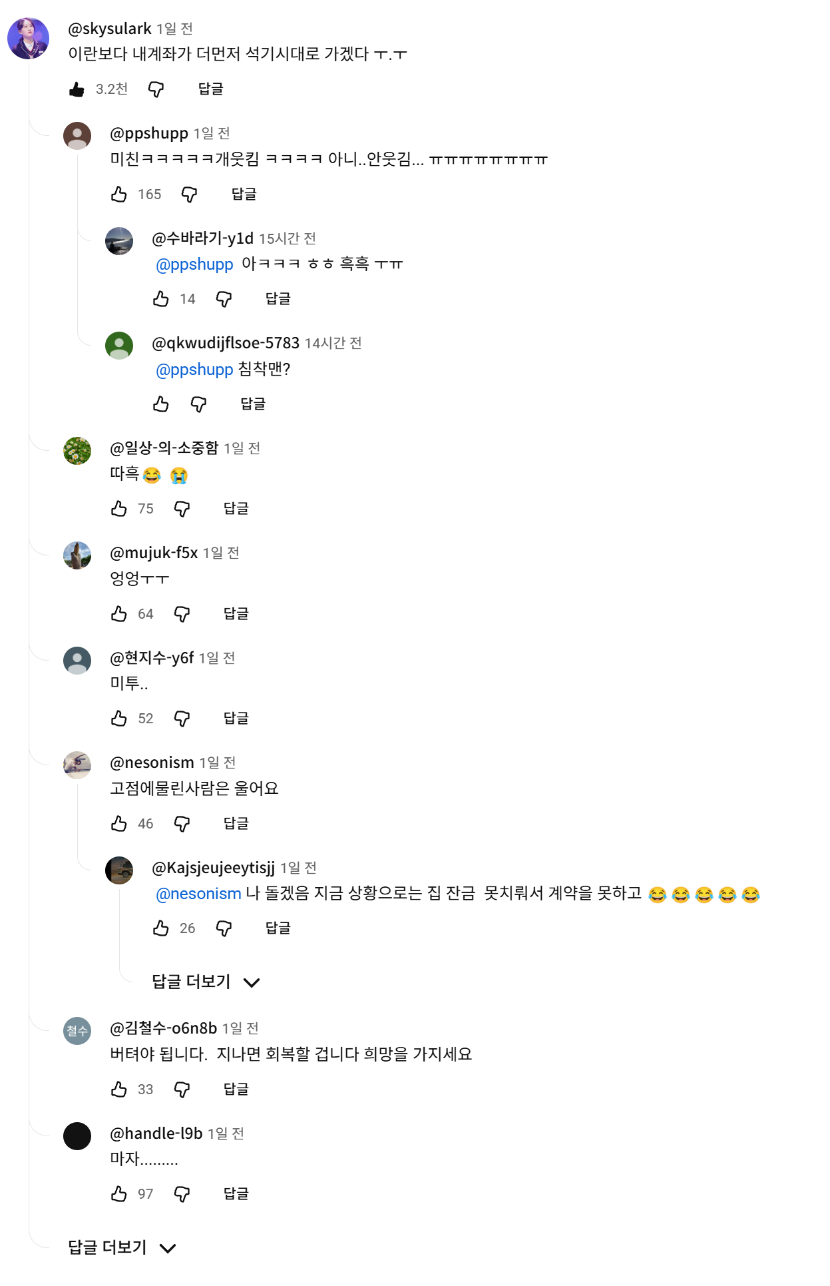Like the @nesonism comment
The width and height of the screenshot is (830, 1286).
pos(119,824)
